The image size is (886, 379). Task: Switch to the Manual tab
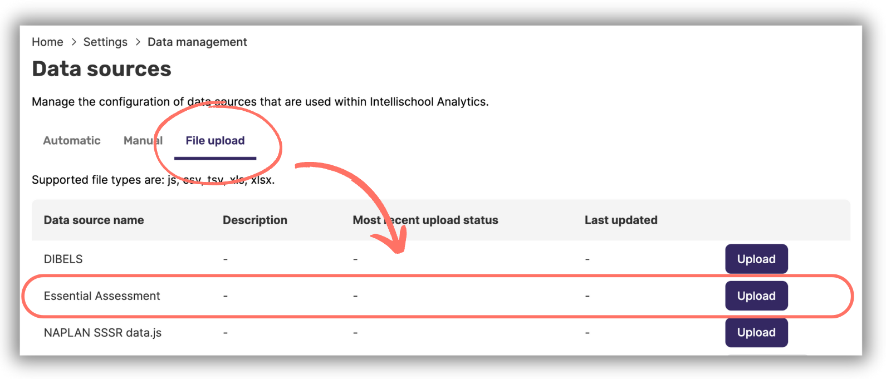[143, 140]
